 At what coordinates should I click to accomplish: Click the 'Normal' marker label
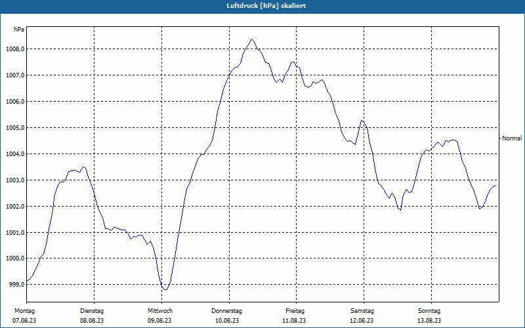[512, 138]
